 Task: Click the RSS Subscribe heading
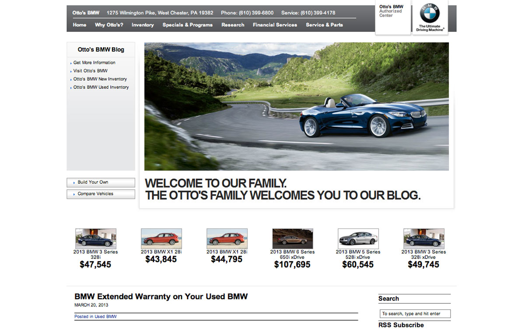point(401,325)
